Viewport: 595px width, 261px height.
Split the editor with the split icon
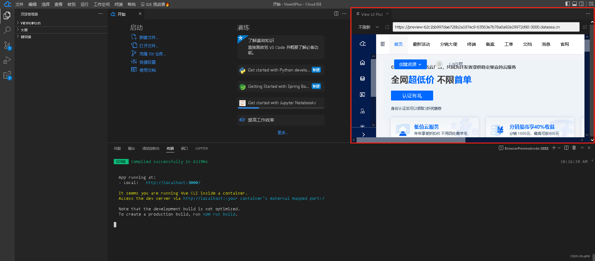point(336,14)
